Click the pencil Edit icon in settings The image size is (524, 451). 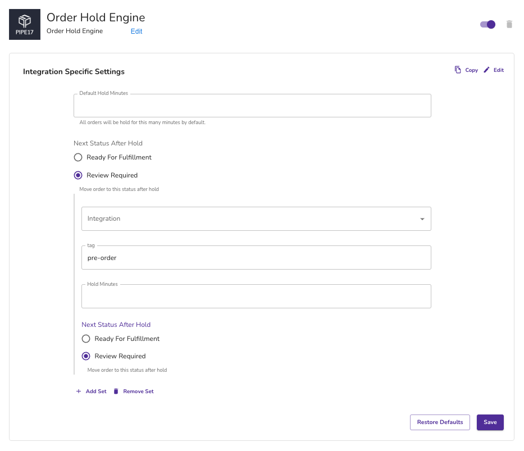(486, 70)
